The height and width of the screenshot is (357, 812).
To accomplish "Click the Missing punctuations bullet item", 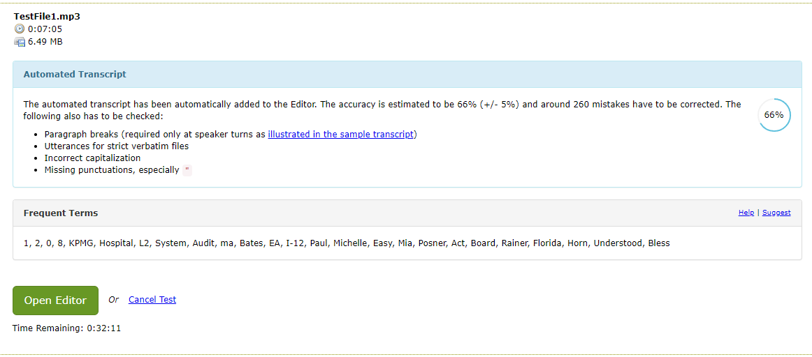I will click(x=112, y=170).
